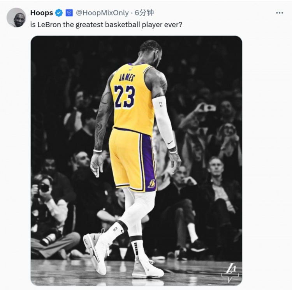Click the display name Hoops
Image resolution: width=292 pixels, height=290 pixels.
point(42,13)
